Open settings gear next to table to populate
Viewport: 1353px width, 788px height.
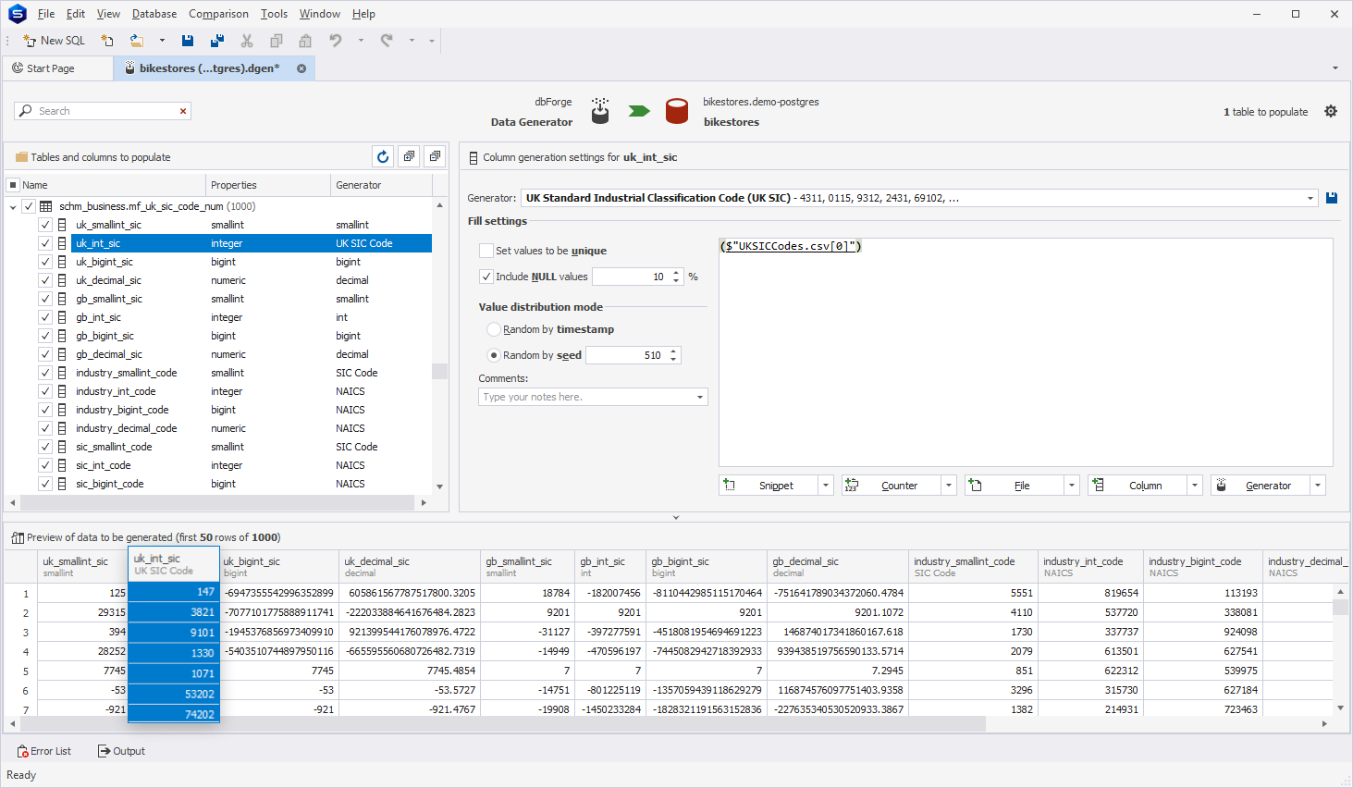[1331, 111]
